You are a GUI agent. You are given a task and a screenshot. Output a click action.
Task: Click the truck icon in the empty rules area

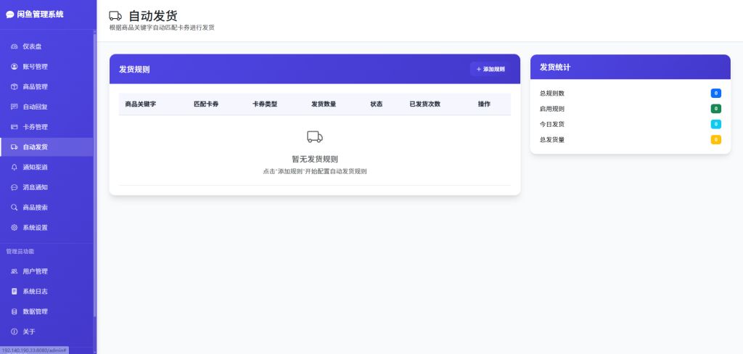[x=315, y=137]
